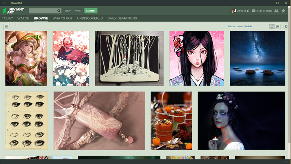Click the page vertical scrollbar
Image resolution: width=291 pixels, height=164 pixels.
coord(290,74)
